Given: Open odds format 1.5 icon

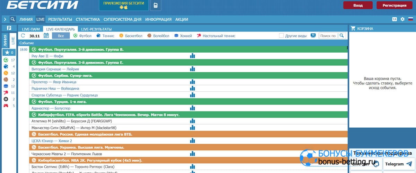Looking at the screenshot, I should tap(395, 19).
